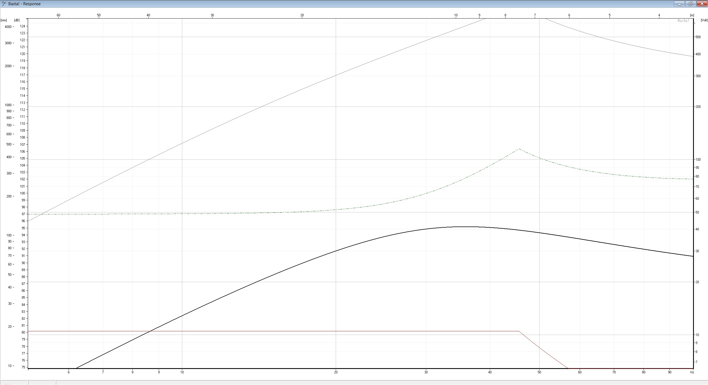Click the 10 Hz label on bottom axis
This screenshot has height=385, width=708.
pos(182,372)
